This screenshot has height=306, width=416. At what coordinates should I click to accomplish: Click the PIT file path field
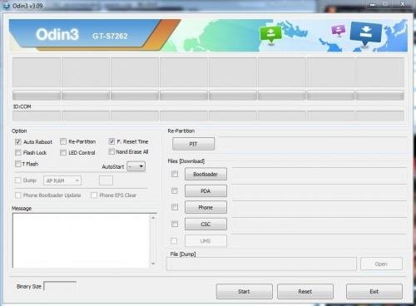click(313, 144)
